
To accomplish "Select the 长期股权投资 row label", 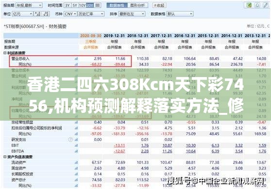I will [22, 174].
